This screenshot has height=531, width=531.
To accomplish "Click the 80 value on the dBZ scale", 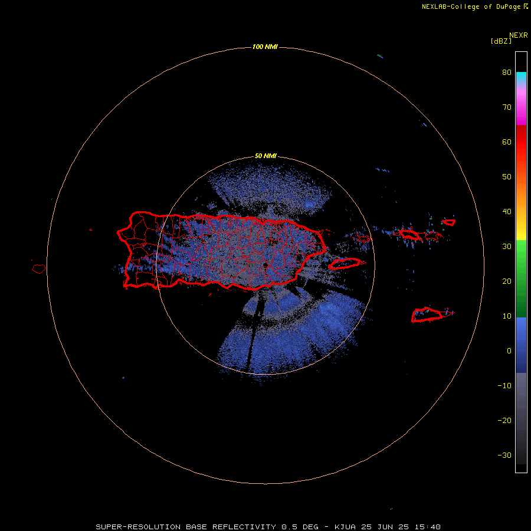I will (507, 73).
